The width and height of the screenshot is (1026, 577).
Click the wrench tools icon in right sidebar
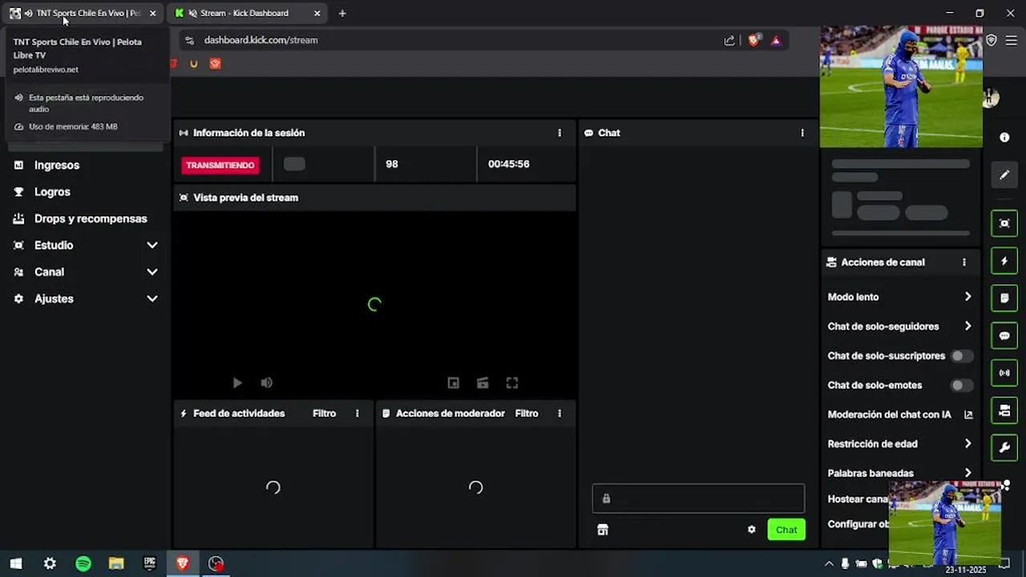pyautogui.click(x=1004, y=447)
